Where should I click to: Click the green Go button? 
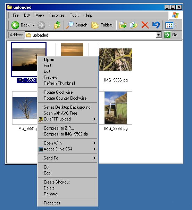point(171,35)
